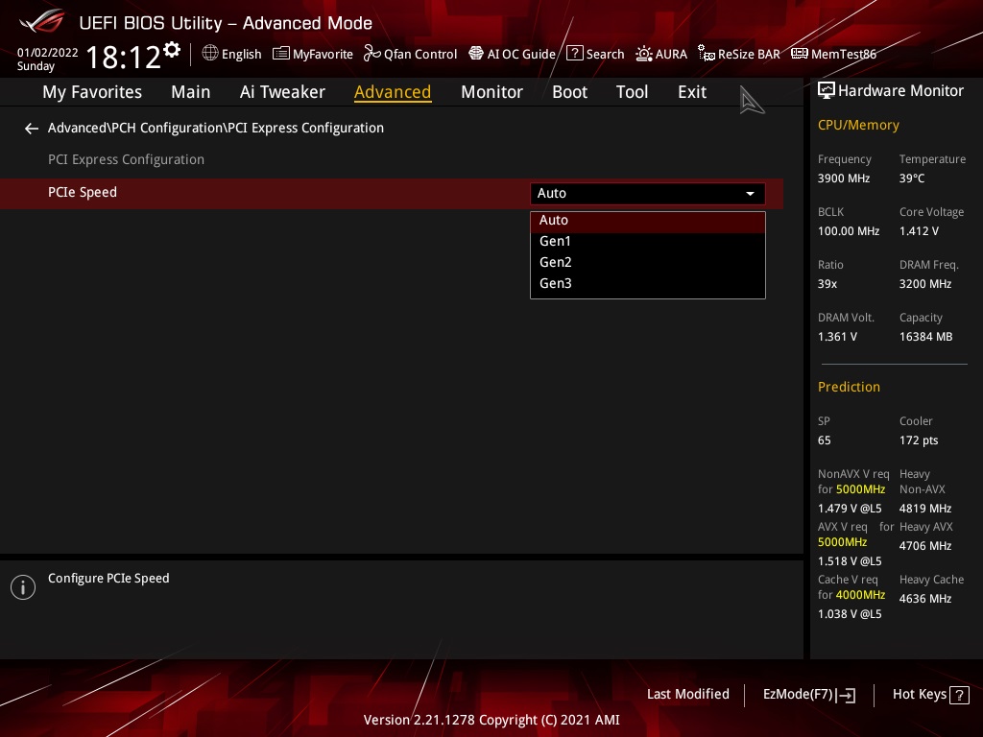Click the English language button

[232, 54]
